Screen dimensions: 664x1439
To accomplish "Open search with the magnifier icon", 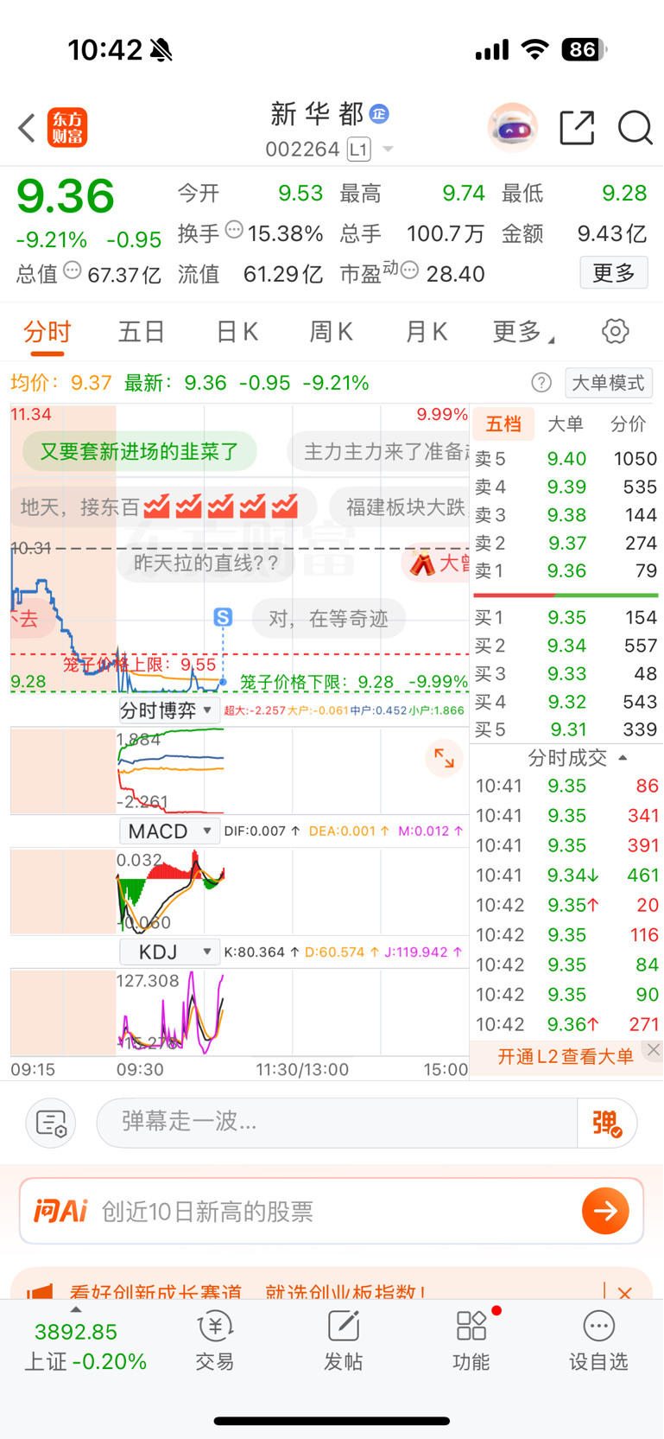I will coord(635,128).
